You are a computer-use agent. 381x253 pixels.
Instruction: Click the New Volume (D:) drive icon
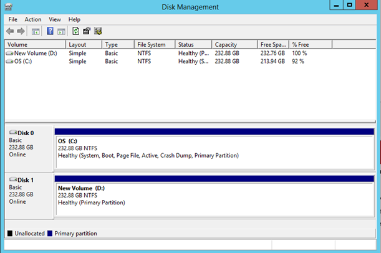click(x=10, y=53)
